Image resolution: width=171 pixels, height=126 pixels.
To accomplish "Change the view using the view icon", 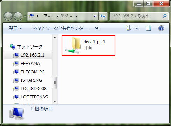I will click(x=129, y=28).
